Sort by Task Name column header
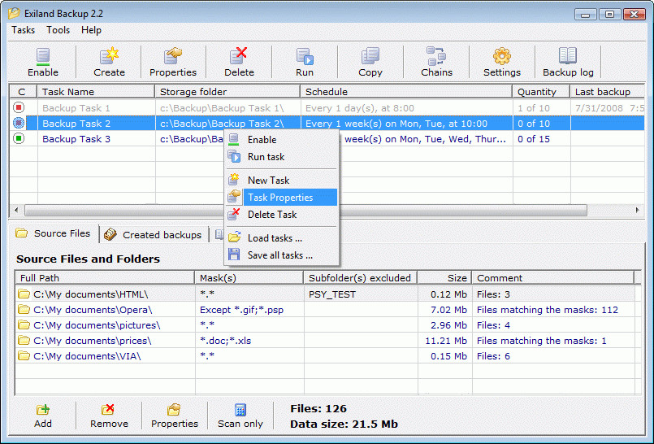The height and width of the screenshot is (444, 654). [96, 92]
